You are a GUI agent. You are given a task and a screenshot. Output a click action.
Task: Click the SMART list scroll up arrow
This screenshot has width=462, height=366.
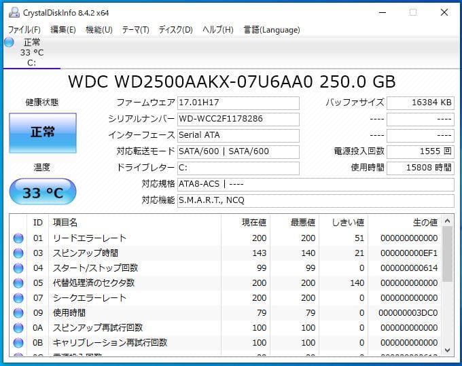pyautogui.click(x=447, y=221)
